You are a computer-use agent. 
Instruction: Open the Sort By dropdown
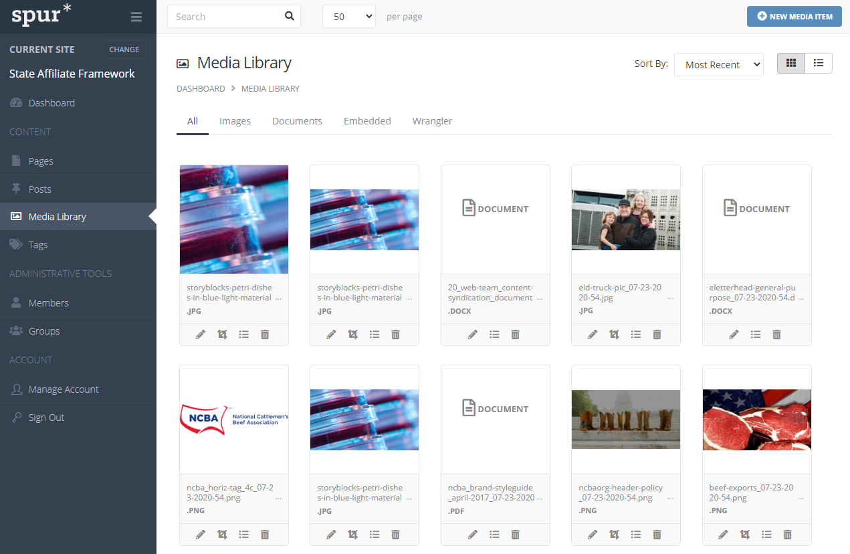tap(718, 64)
